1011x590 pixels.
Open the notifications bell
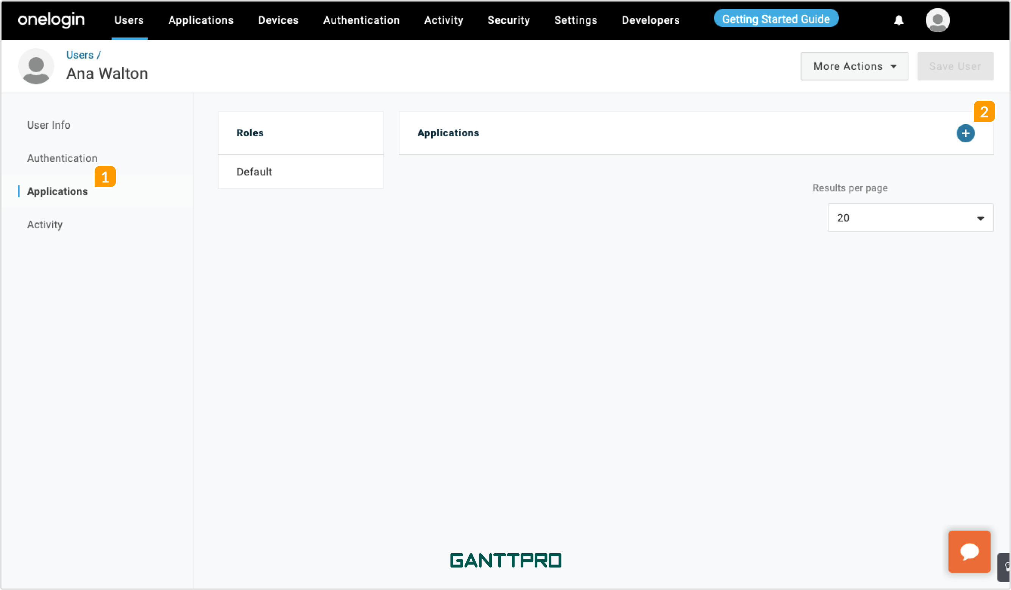(899, 20)
